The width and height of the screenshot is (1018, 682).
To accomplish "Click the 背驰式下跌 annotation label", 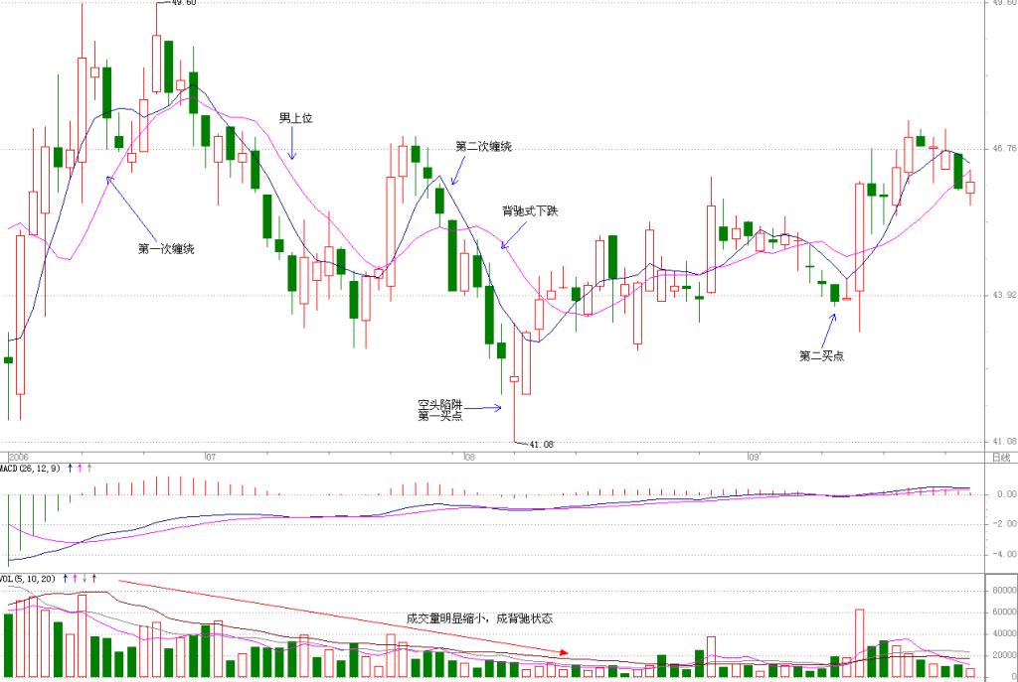I will tap(530, 211).
